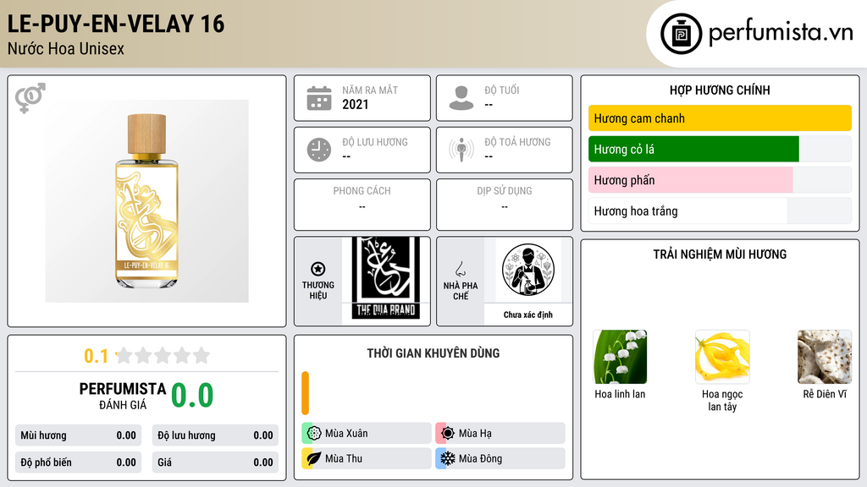Click the Năm ra mắt 2021 card
867x487 pixels.
click(362, 98)
